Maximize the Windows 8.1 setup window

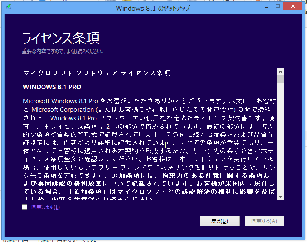pyautogui.click(x=278, y=6)
